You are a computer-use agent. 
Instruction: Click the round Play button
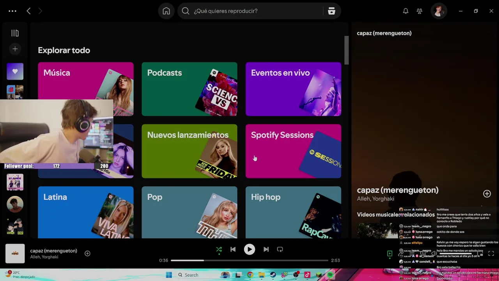click(x=249, y=249)
